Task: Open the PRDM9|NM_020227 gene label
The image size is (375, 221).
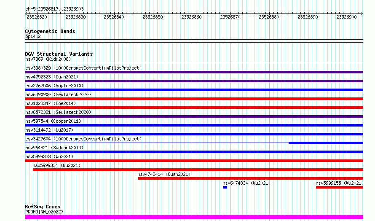Action: tap(44, 212)
